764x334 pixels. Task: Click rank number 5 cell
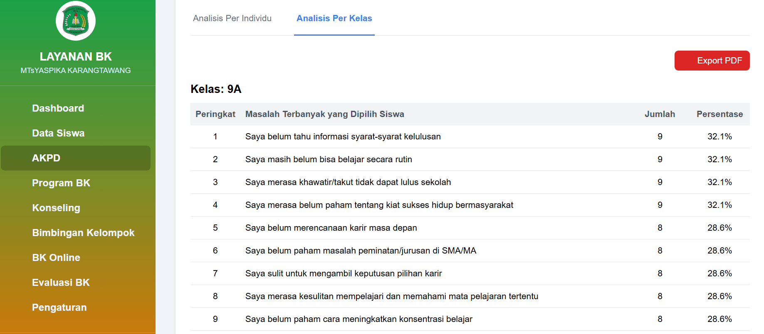pyautogui.click(x=215, y=228)
